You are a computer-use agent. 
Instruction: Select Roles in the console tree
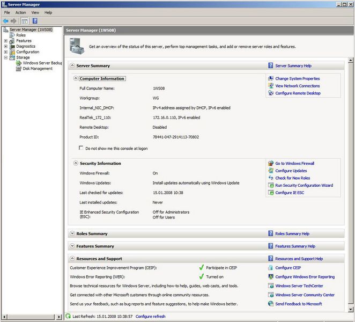pyautogui.click(x=21, y=35)
